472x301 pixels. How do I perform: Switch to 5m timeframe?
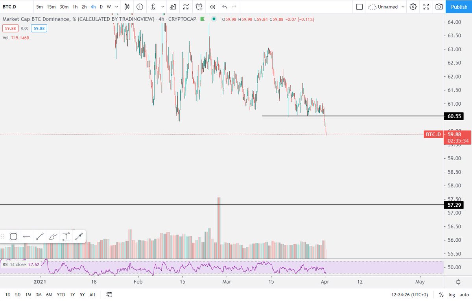tap(40, 7)
